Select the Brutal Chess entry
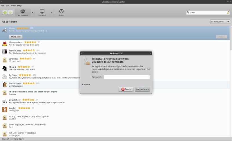 point(115,52)
